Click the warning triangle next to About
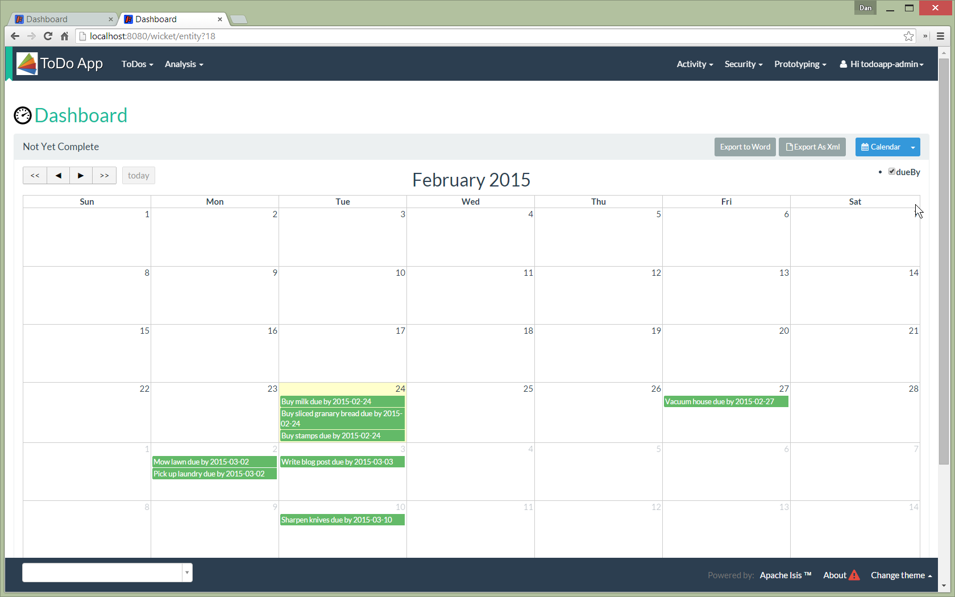The width and height of the screenshot is (955, 597). 855,575
